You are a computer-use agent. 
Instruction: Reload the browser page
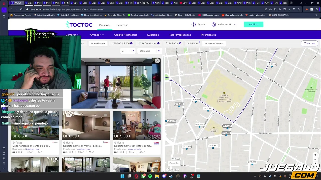pos(21,9)
